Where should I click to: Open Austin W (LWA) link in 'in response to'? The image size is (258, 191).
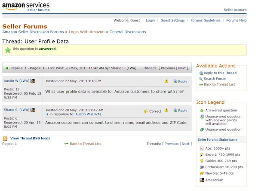coord(88,114)
